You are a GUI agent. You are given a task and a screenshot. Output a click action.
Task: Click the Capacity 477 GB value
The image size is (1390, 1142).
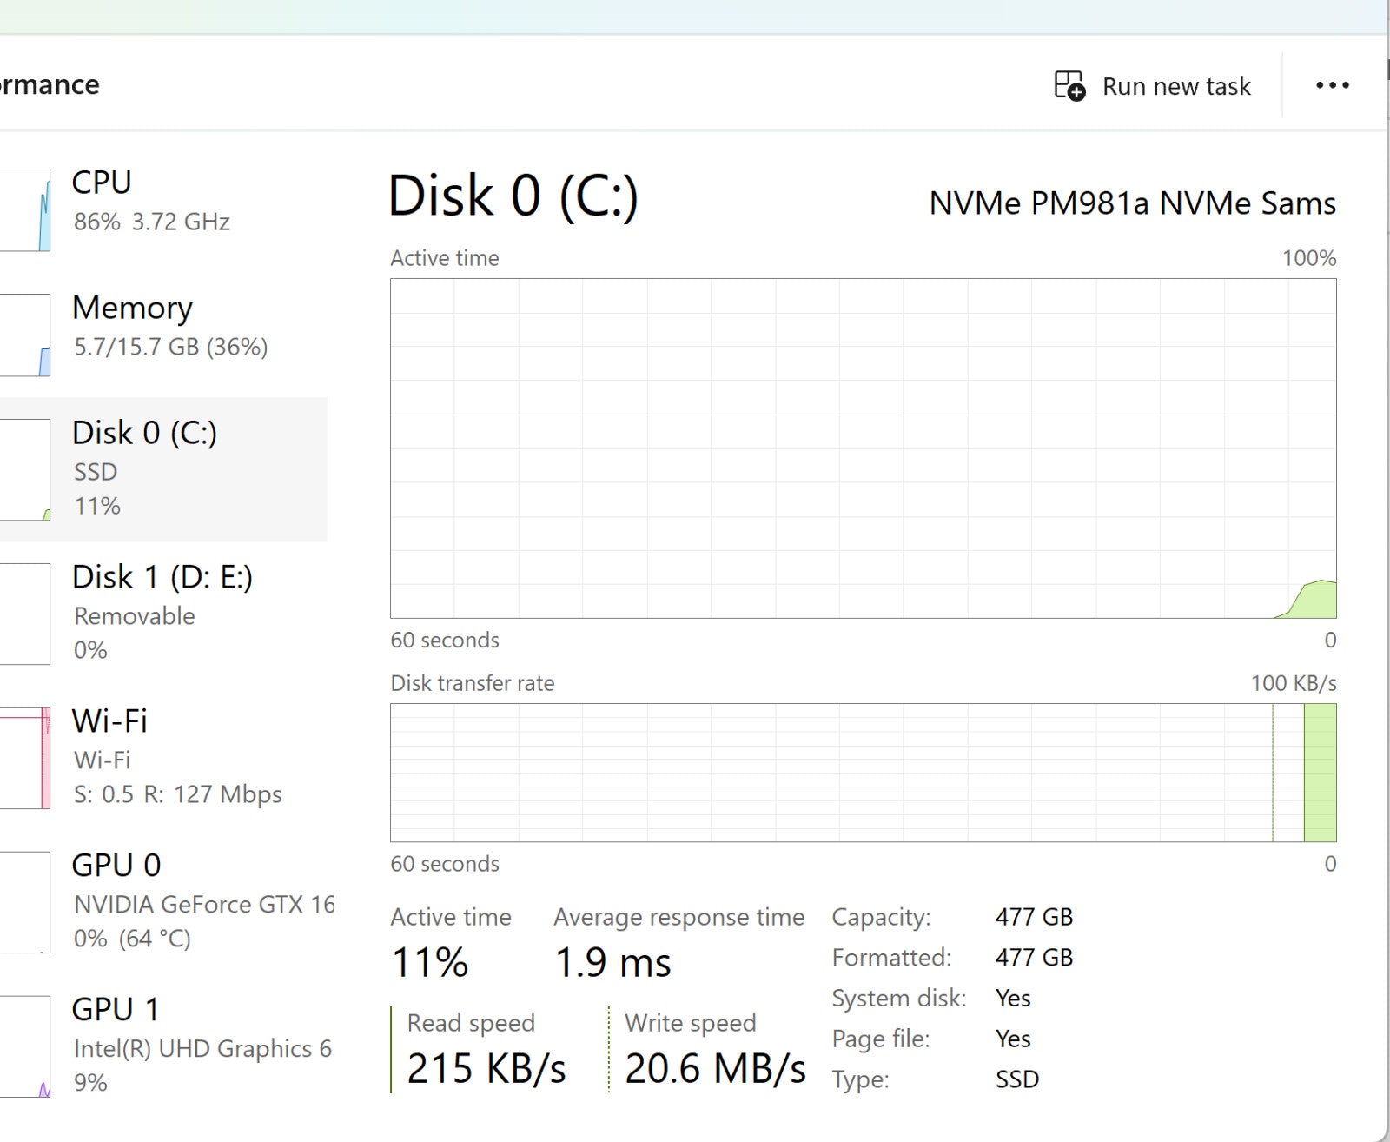[1034, 917]
